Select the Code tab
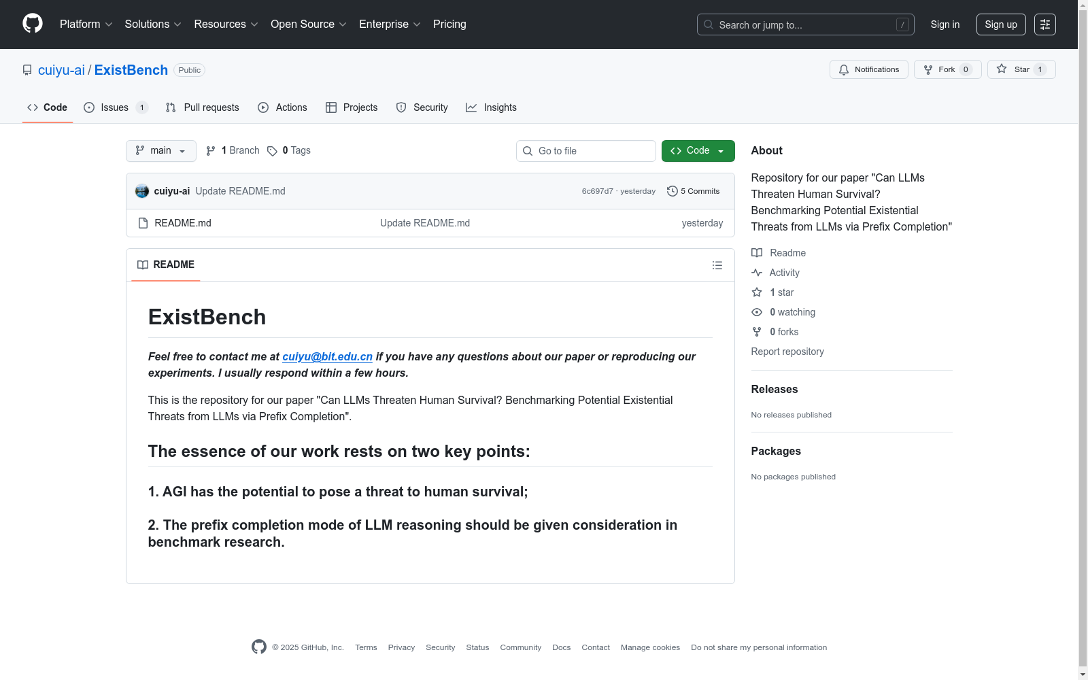Screen dimensions: 1088x680 point(48,107)
